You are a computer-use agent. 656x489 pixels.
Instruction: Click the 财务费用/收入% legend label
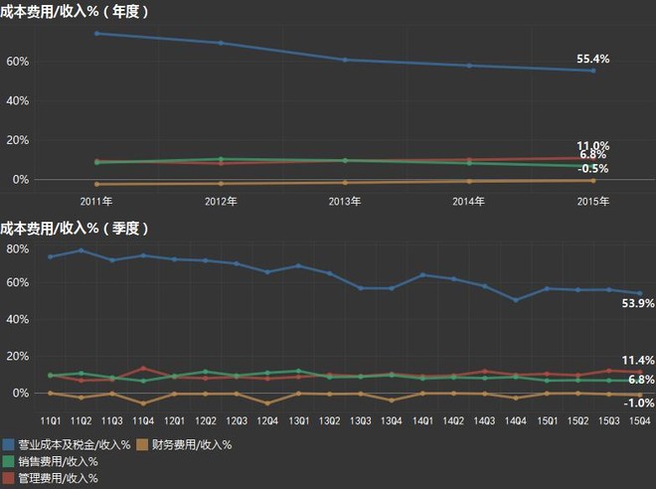[192, 444]
